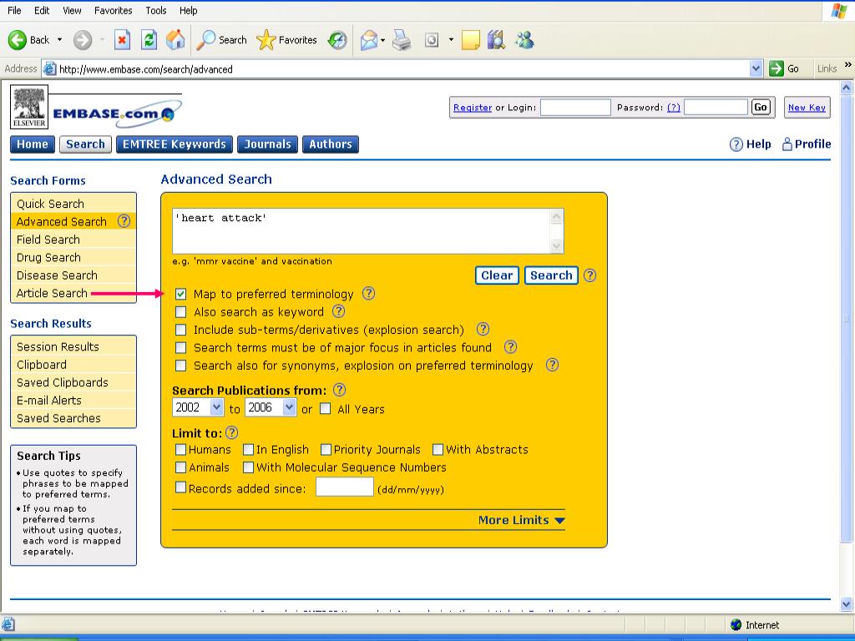
Task: Click help icon for explosion search option
Action: [x=483, y=329]
